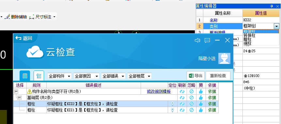
Task: Open the 全部构件 filter dropdown
Action: tap(59, 76)
